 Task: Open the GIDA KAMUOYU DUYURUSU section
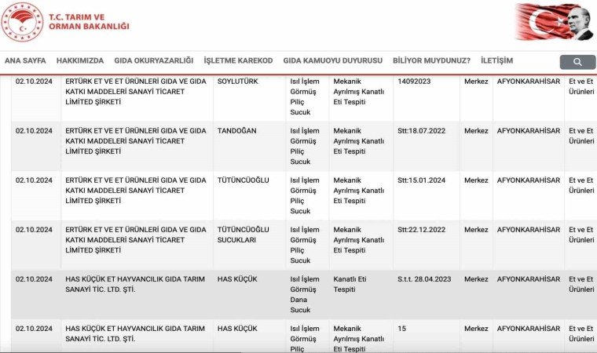(x=332, y=61)
